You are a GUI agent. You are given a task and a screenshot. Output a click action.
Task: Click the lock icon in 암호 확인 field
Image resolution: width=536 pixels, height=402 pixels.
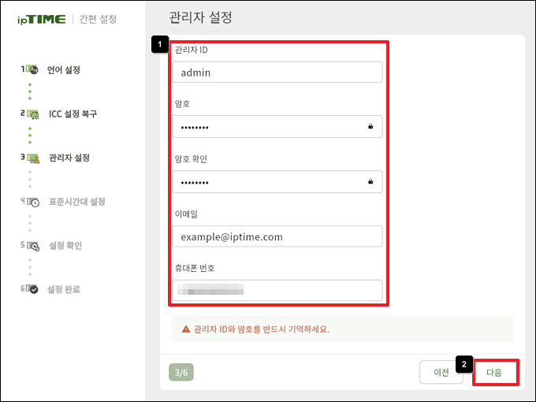point(370,181)
